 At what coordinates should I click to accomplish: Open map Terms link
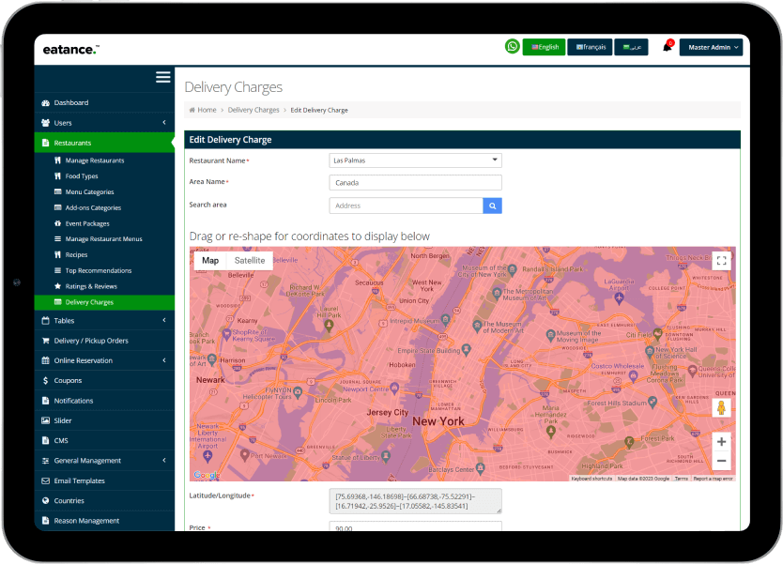[681, 479]
